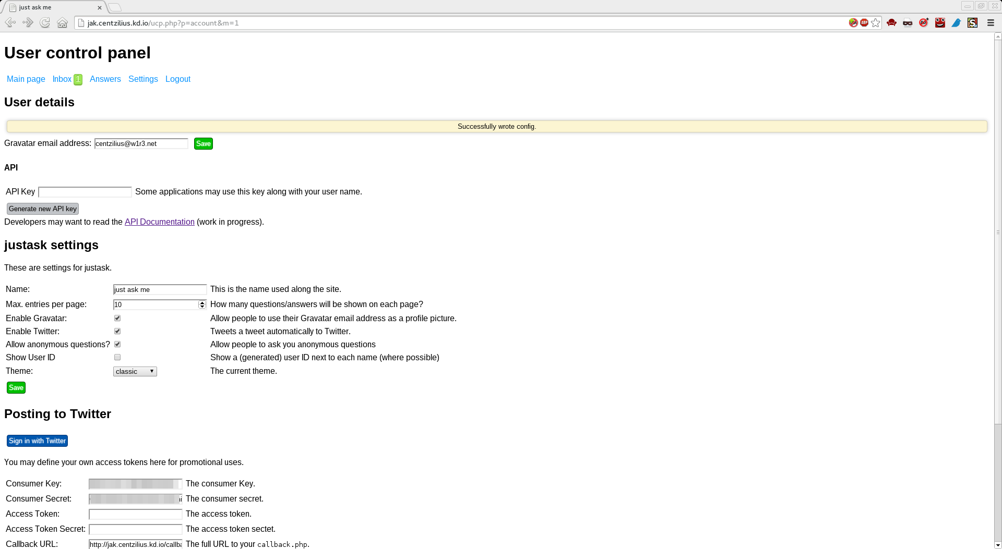Click the Generate new API key button
This screenshot has width=1002, height=549.
(x=43, y=209)
